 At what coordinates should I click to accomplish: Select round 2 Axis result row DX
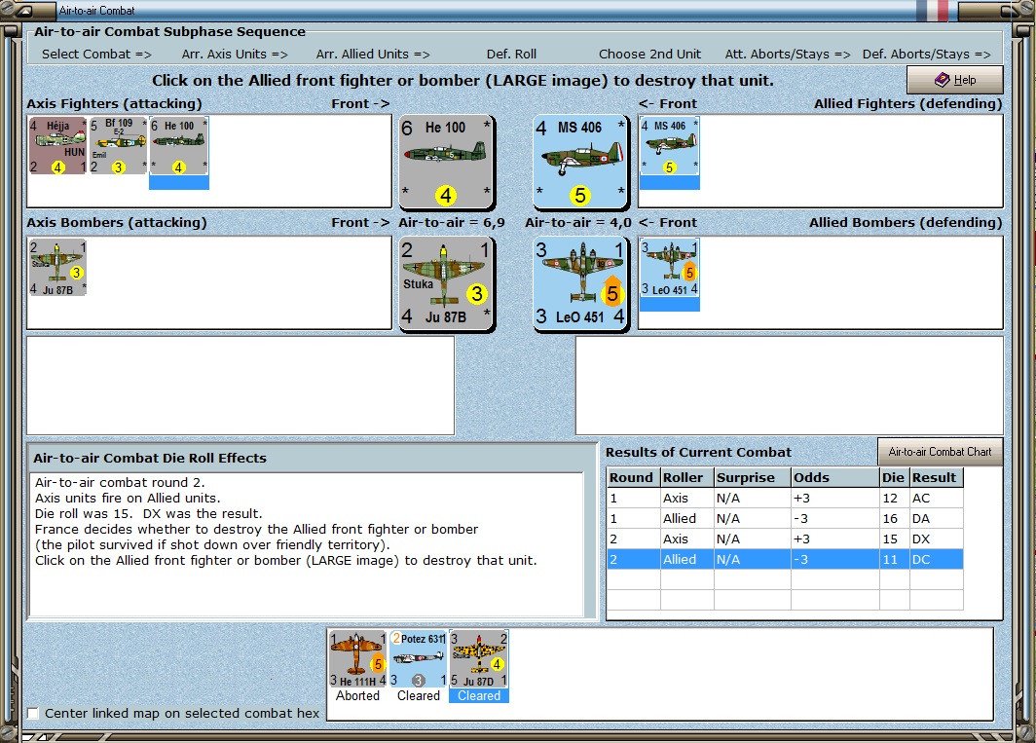click(x=785, y=539)
